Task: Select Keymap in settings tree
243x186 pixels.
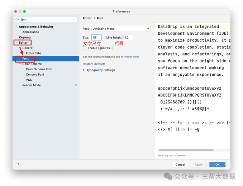Action: pos(25,37)
